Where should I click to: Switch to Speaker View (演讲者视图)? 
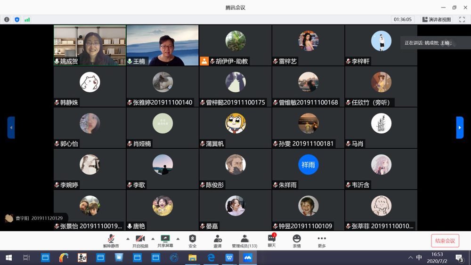tap(437, 20)
